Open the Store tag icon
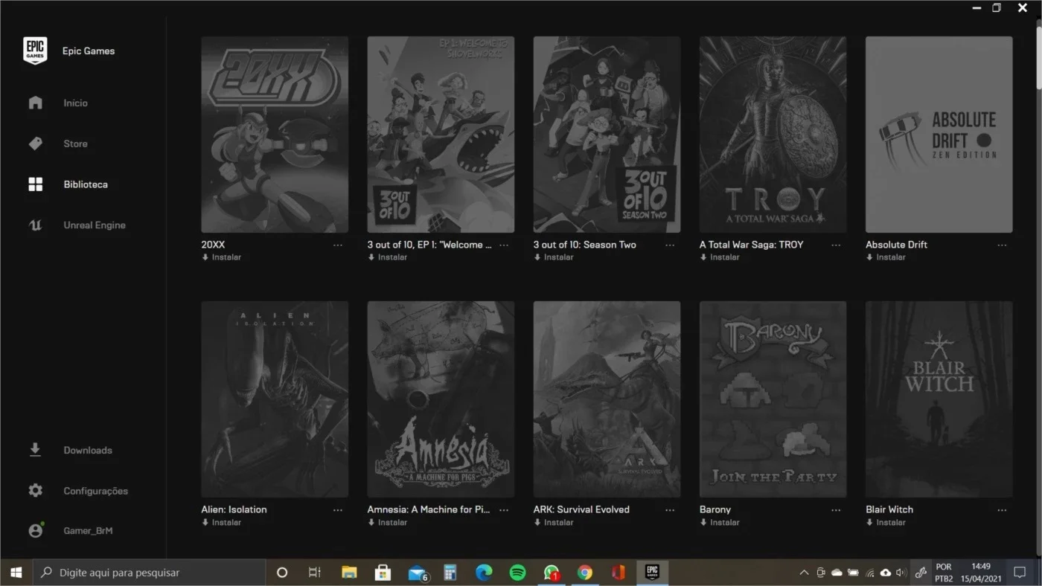The width and height of the screenshot is (1042, 586). pos(35,144)
